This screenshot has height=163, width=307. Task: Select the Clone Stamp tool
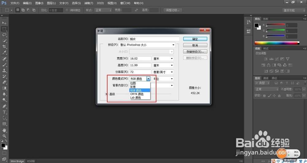[4, 70]
